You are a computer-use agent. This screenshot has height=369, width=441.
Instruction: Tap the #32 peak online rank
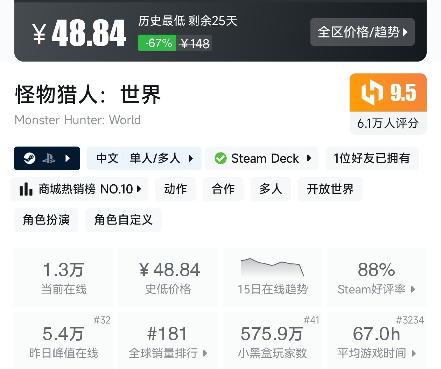(x=102, y=320)
